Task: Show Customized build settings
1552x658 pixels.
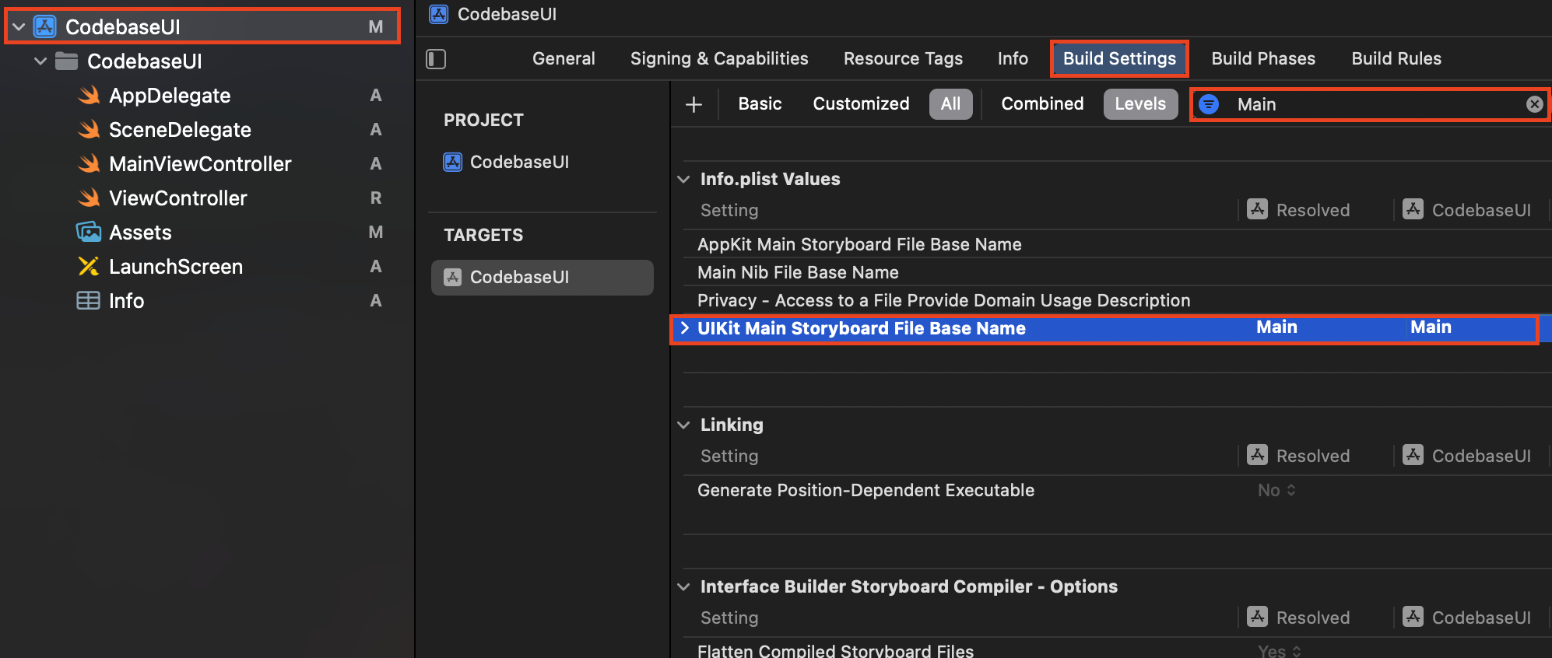Action: (861, 103)
